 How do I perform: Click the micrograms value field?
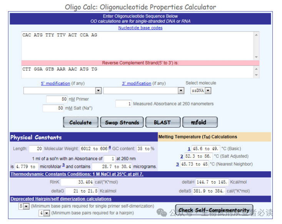112,167
